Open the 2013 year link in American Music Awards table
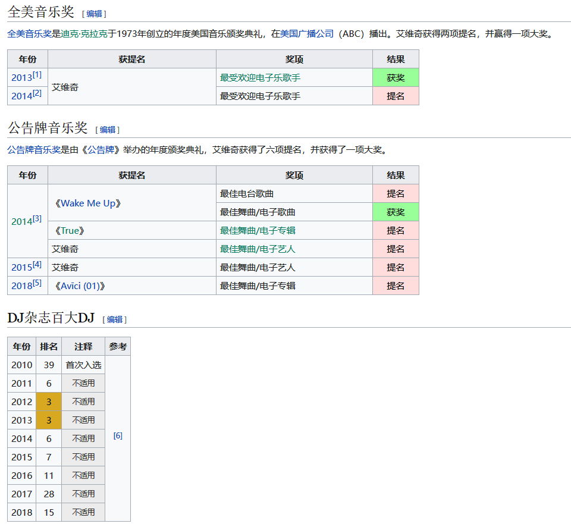 [x=22, y=77]
